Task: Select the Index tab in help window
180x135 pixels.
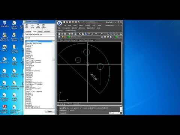Action: (x=34, y=31)
